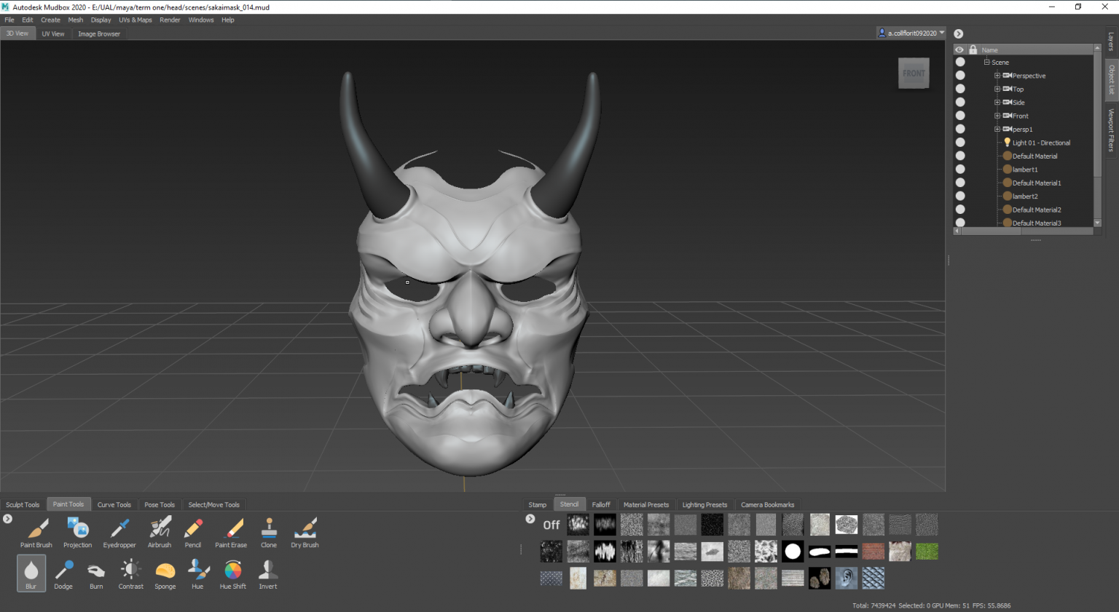This screenshot has width=1119, height=612.
Task: Choose the Sponge tool
Action: coord(165,573)
